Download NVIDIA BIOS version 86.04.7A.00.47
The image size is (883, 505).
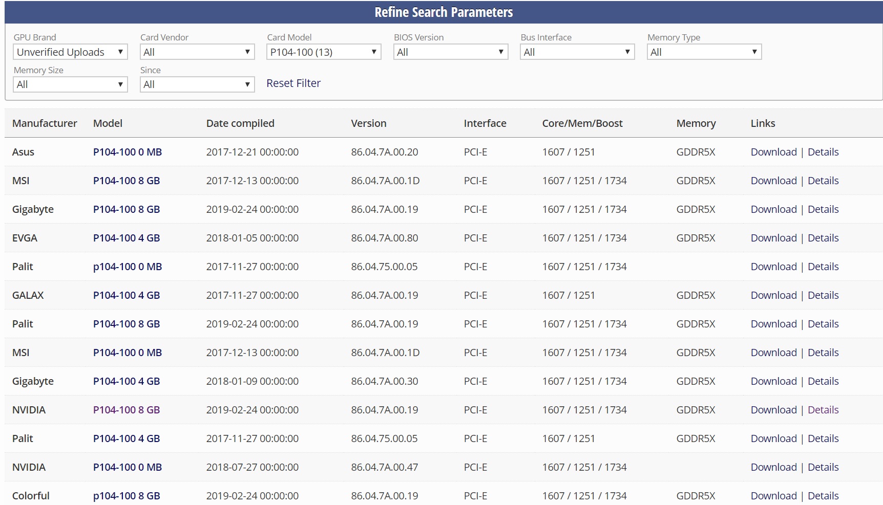click(x=773, y=467)
